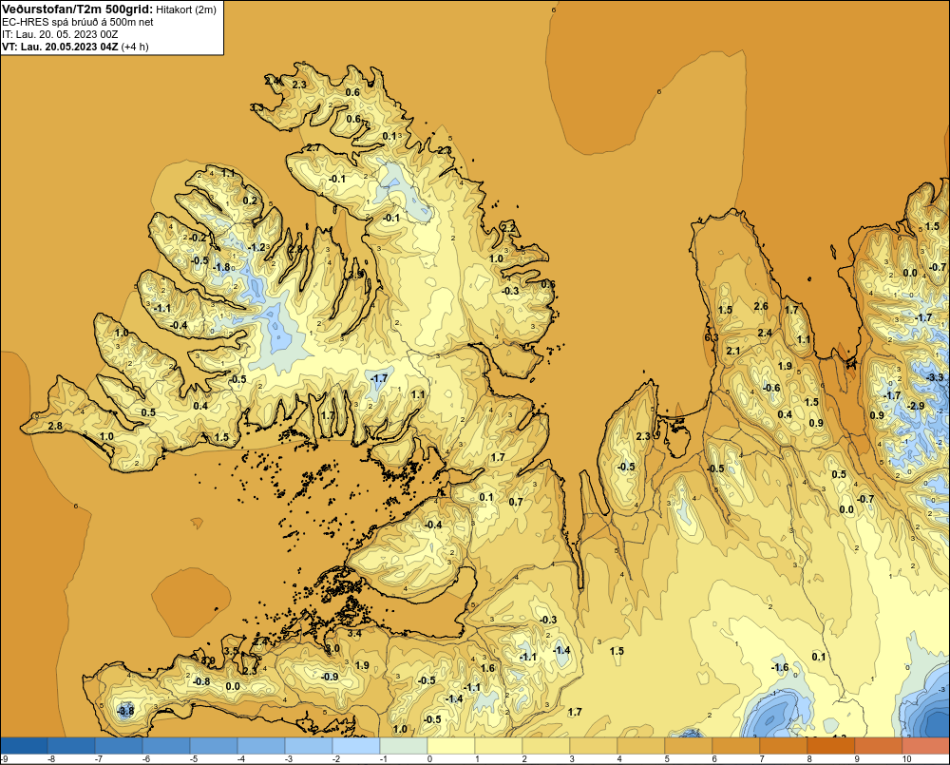Click the 3.0 temperature value

(x=332, y=649)
